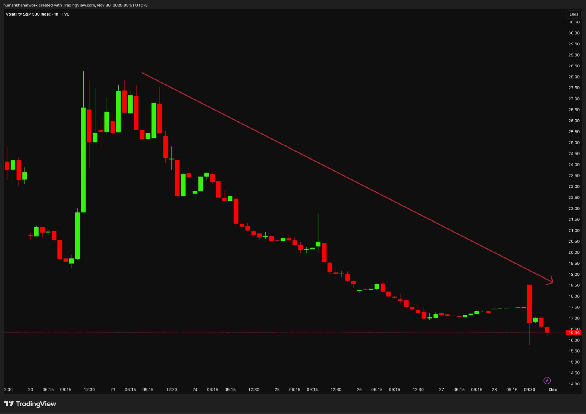Click the 24 date marker on time axis
Viewport: 586px width, 414px height.
coord(195,390)
